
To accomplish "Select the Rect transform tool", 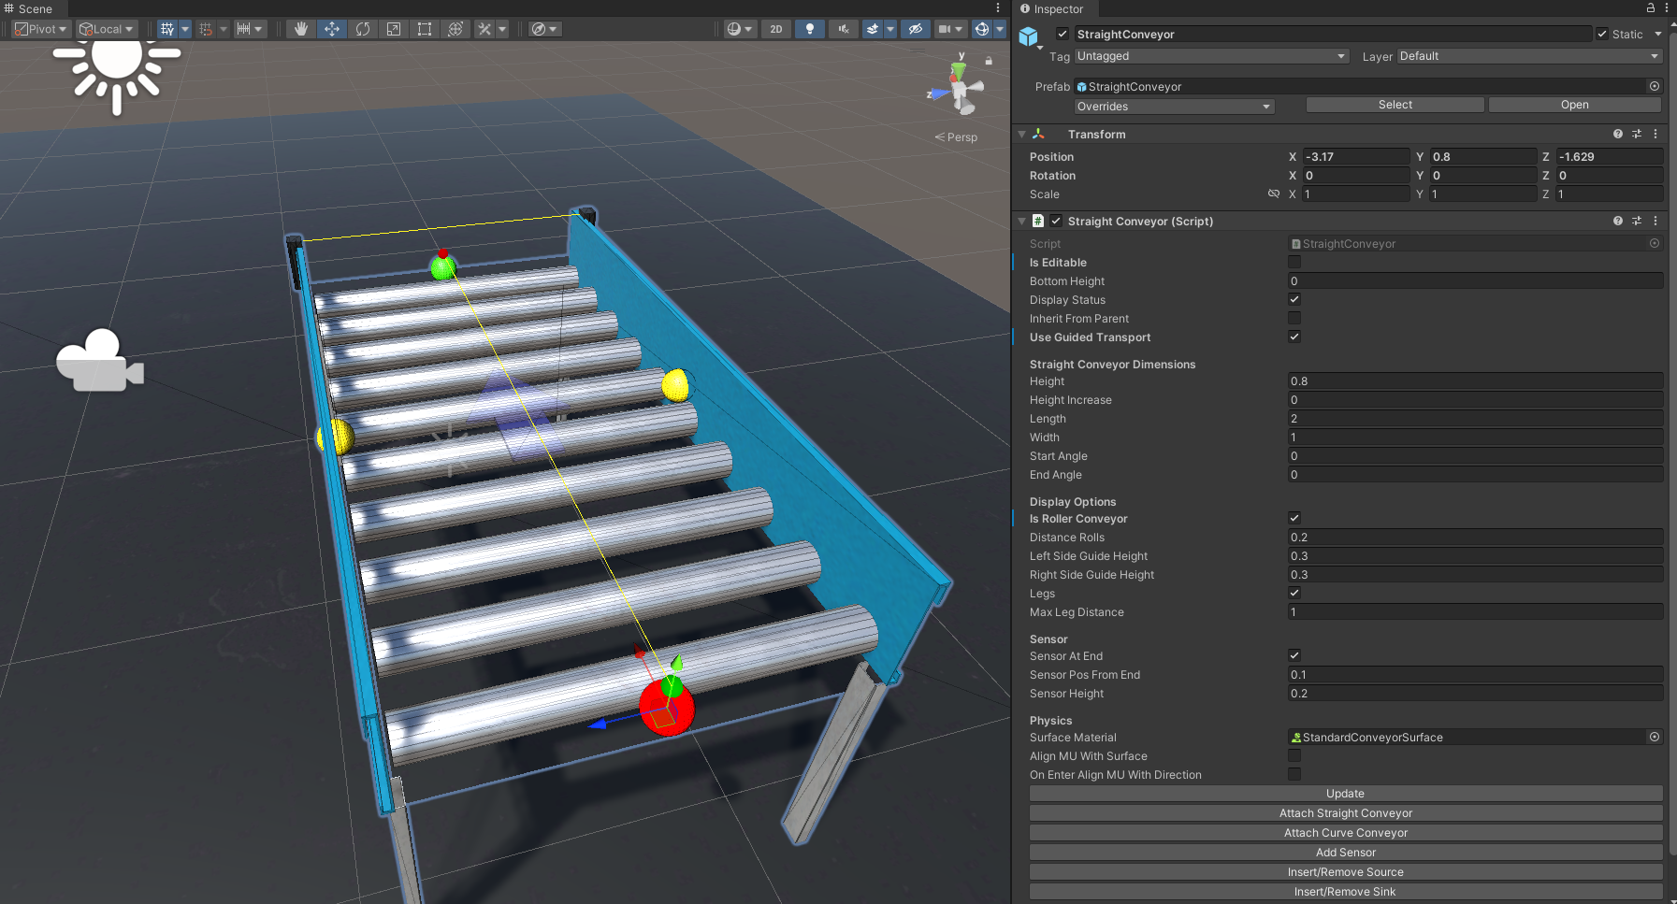I will tap(424, 29).
